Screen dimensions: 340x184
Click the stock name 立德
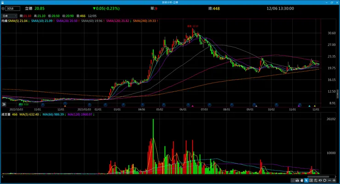(x=28, y=8)
